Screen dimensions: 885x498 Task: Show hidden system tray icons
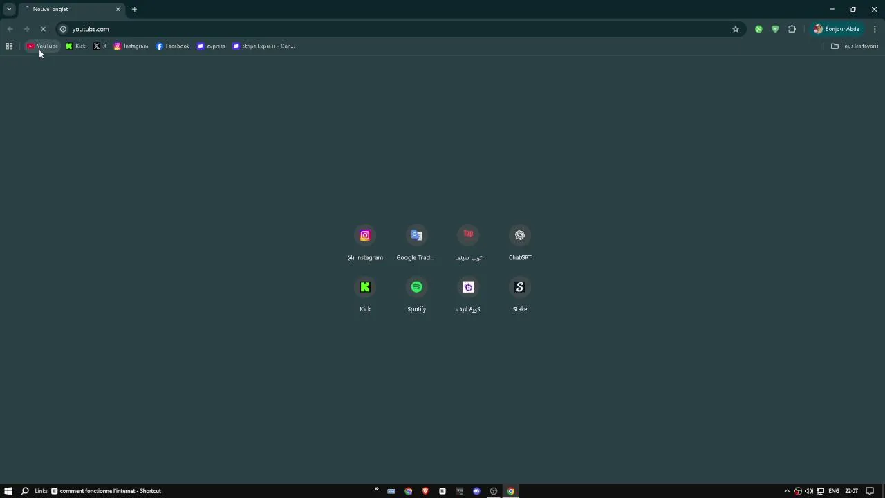pos(787,491)
